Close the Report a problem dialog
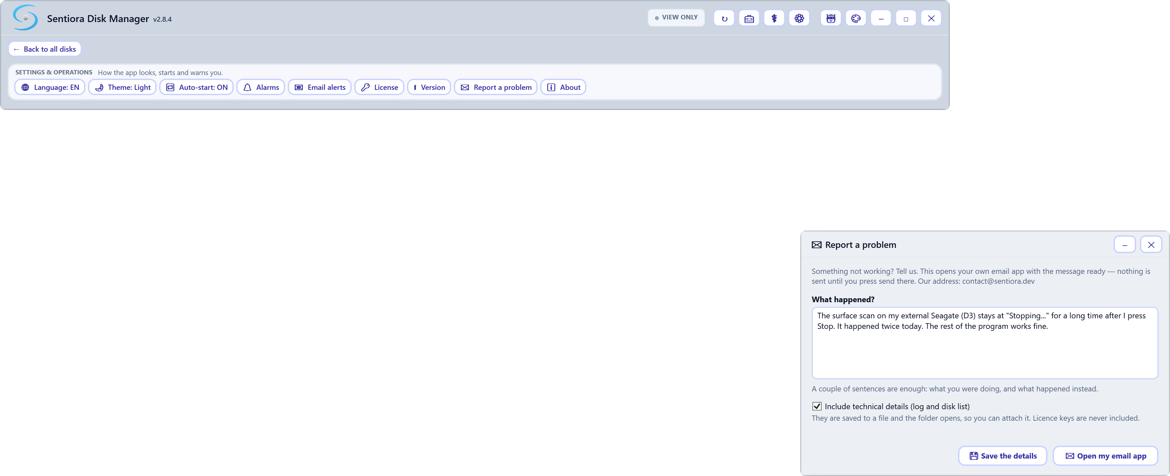1170x476 pixels. point(1151,245)
